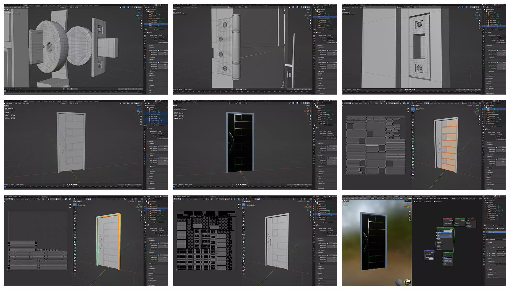Click Displacement Default button in node editor properties
Viewport: 510px width, 290px height.
[x=501, y=264]
